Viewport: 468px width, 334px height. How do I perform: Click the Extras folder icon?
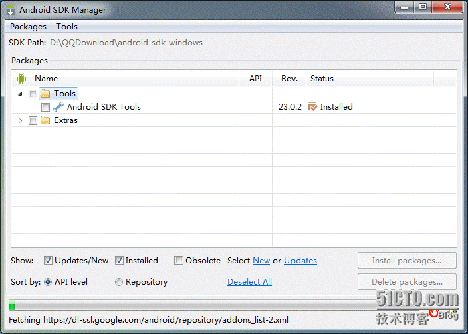coord(45,120)
